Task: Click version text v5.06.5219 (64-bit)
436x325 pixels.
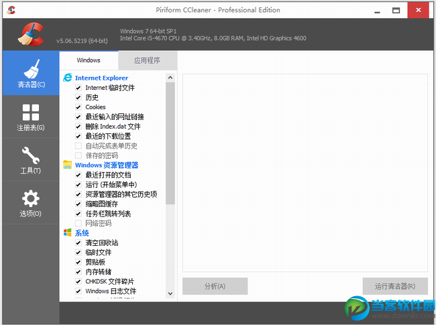Action: (82, 41)
